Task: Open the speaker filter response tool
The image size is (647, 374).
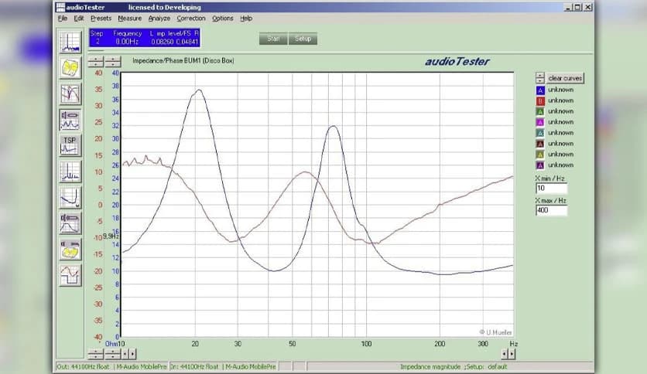Action: pos(70,223)
